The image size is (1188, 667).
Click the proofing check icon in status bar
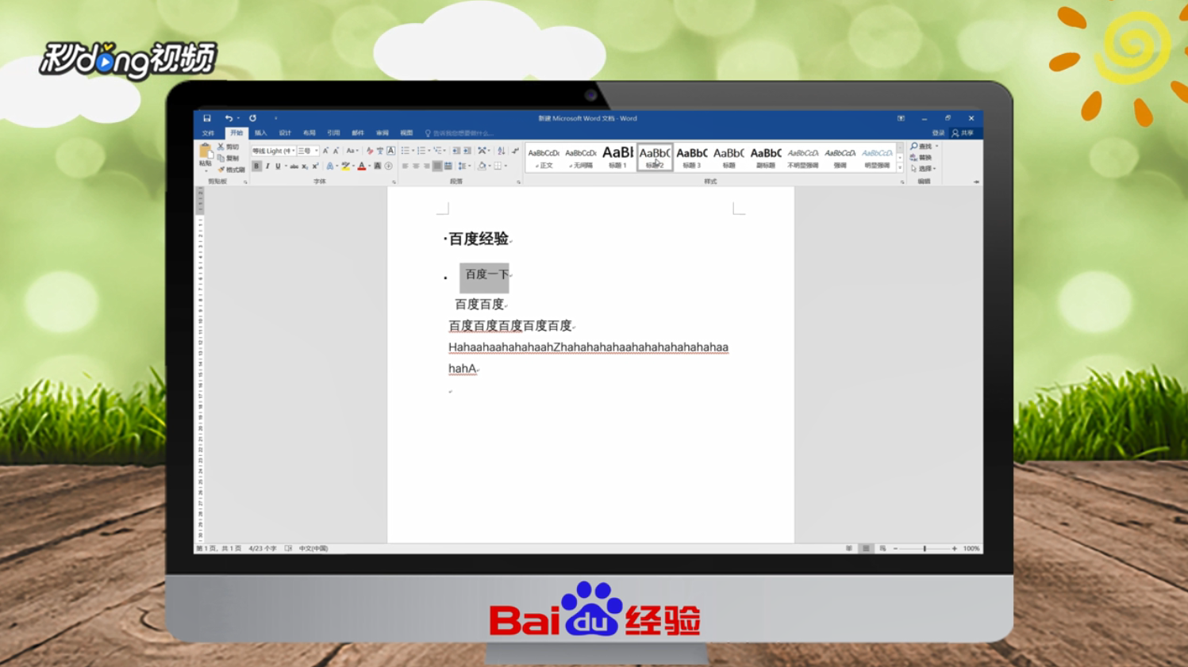(288, 548)
